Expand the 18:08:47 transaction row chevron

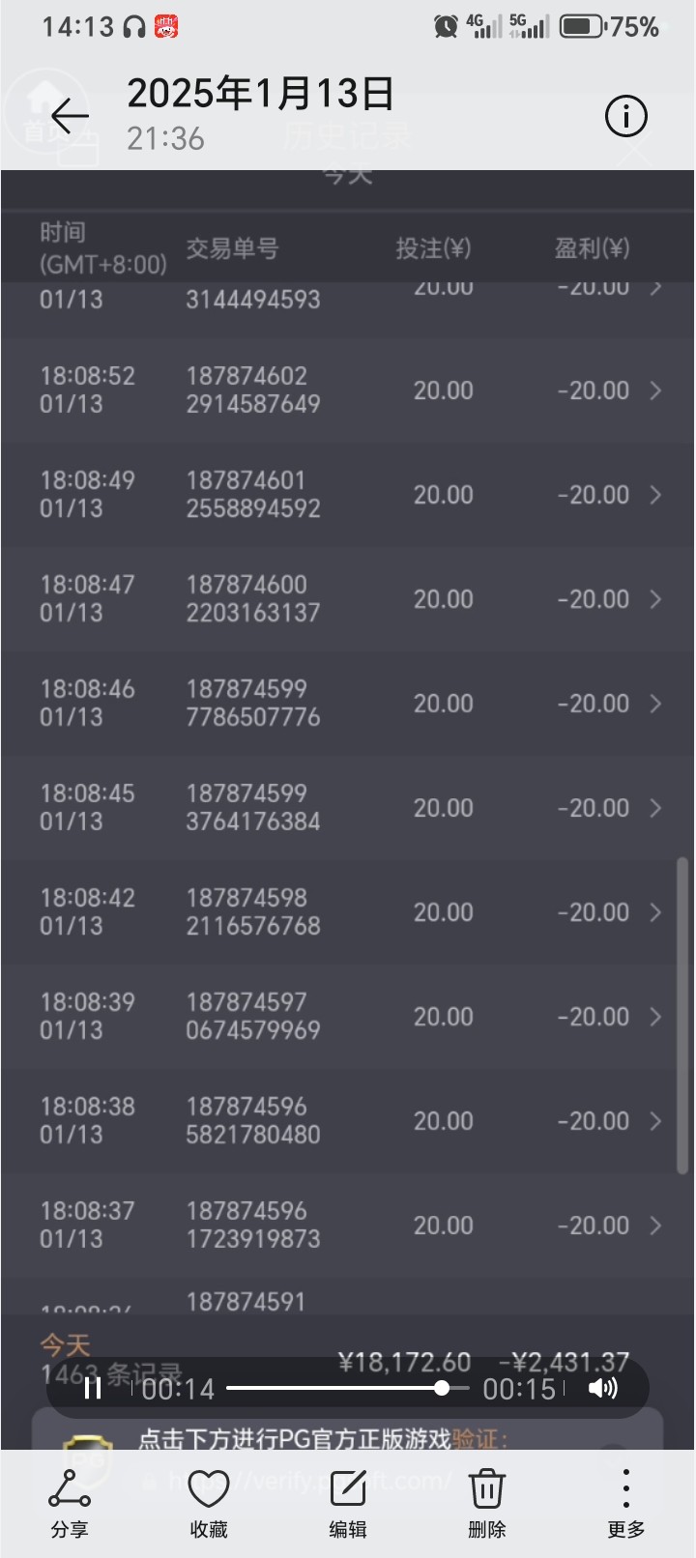(x=656, y=599)
